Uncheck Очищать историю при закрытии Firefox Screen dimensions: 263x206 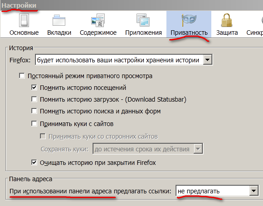pyautogui.click(x=34, y=162)
